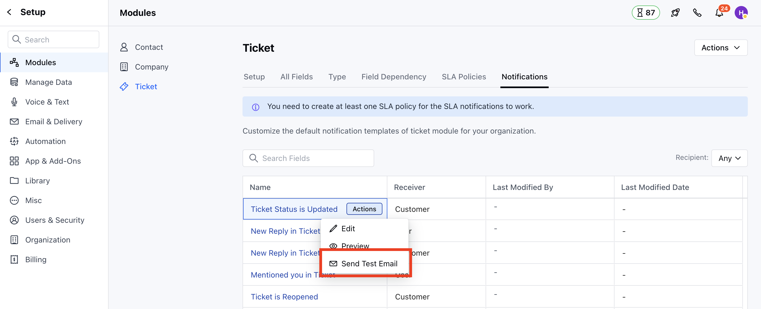Expand the Recipient Any dropdown
761x309 pixels.
[x=729, y=158]
